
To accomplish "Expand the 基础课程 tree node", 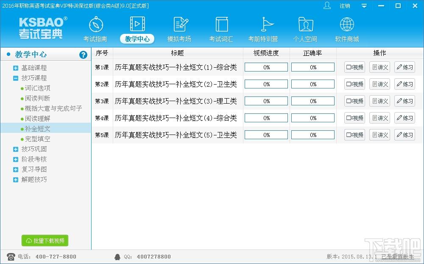I will 16,68.
